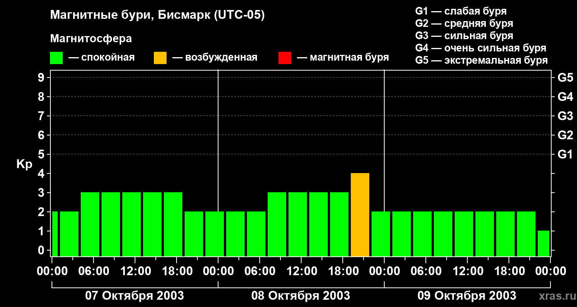The width and height of the screenshot is (577, 307).
Task: Click the 'Kp' axis label
Action: (x=24, y=164)
